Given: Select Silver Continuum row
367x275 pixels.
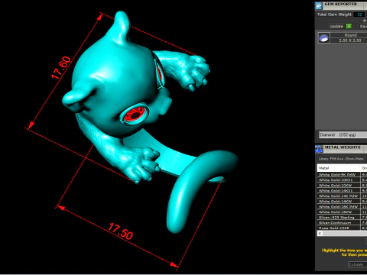Looking at the screenshot, I should pos(342,223).
